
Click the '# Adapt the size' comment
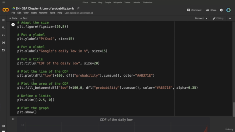tap(33, 23)
